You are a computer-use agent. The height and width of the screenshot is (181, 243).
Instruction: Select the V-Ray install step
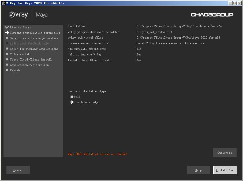[x=20, y=54]
